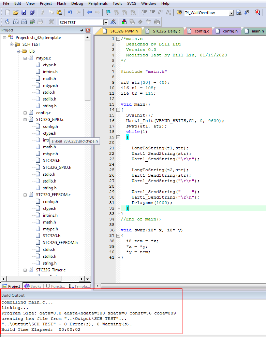Close the Project panel with the red X
Image resolution: width=266 pixels, height=337 pixels.
click(88, 30)
